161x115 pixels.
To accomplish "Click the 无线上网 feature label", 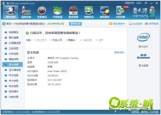I will [x=57, y=40].
